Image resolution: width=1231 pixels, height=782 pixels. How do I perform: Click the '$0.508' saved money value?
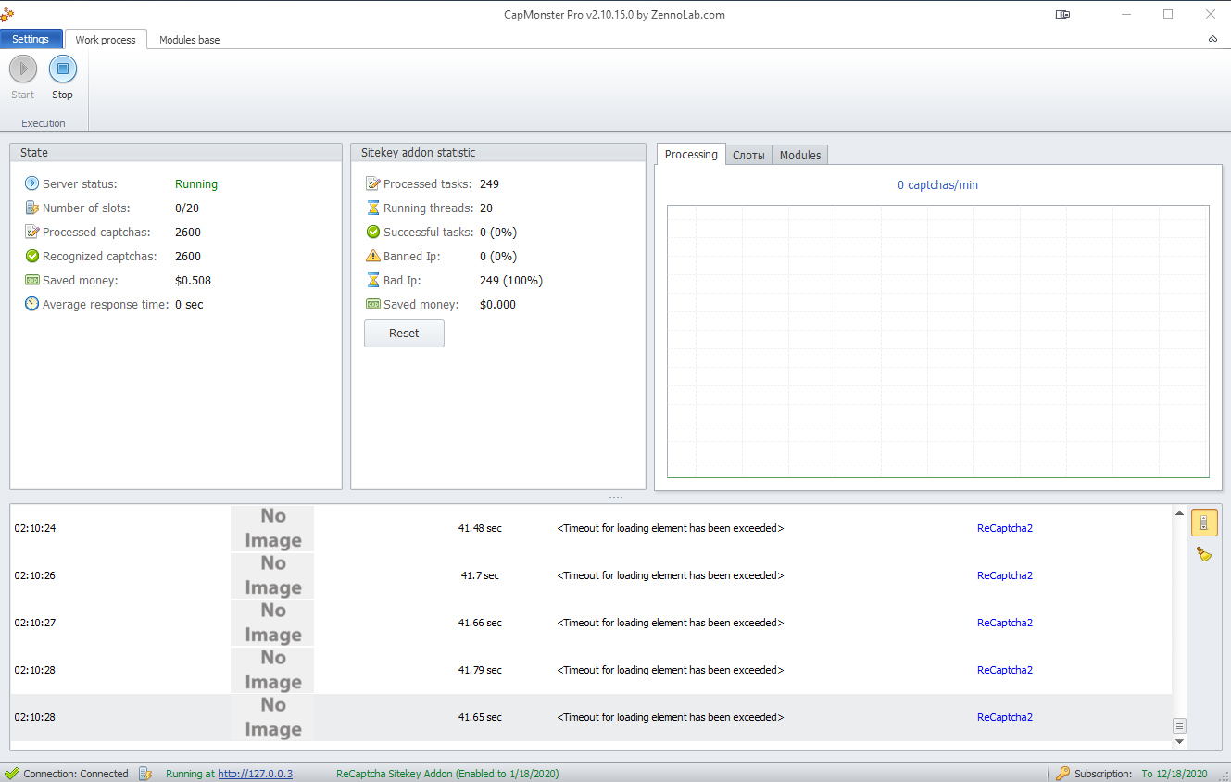[193, 281]
